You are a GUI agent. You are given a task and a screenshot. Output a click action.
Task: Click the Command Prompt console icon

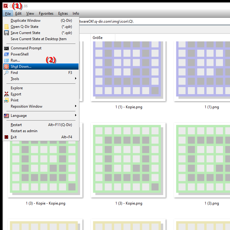point(6,48)
